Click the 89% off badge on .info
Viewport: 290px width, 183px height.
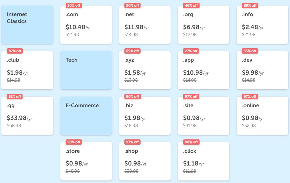[250, 6]
